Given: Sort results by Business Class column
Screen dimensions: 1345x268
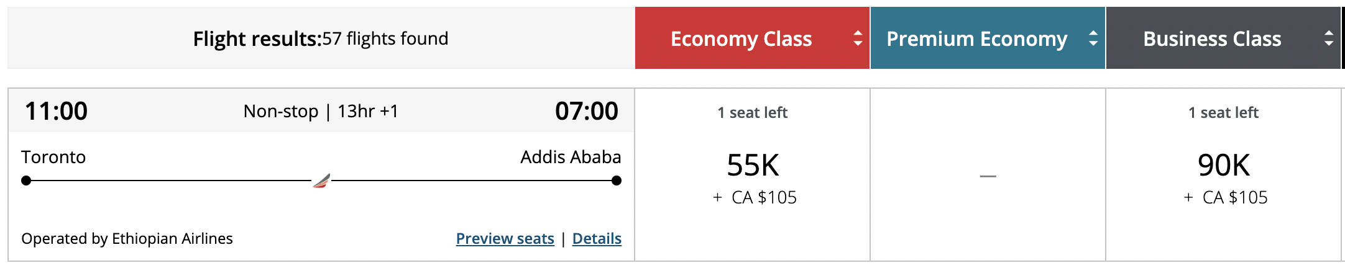Looking at the screenshot, I should point(1212,38).
